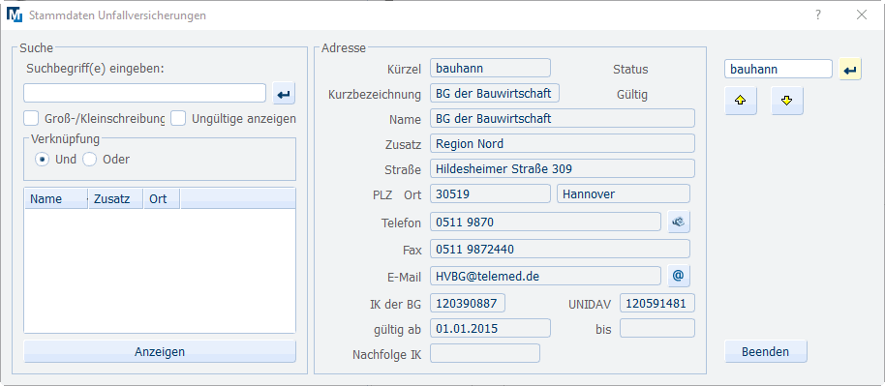Image resolution: width=885 pixels, height=386 pixels.
Task: Click the Kurzbezeichnung field
Action: tap(495, 93)
